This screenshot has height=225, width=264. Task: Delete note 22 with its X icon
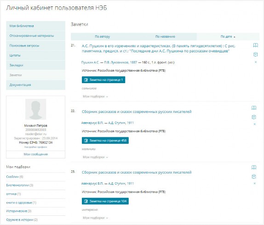(x=255, y=124)
